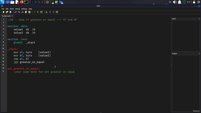Open the Settings menu

point(24,9)
